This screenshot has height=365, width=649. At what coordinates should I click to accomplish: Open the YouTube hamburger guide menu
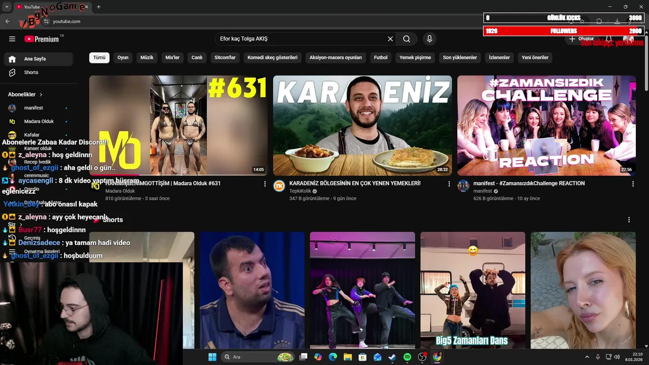coord(12,39)
